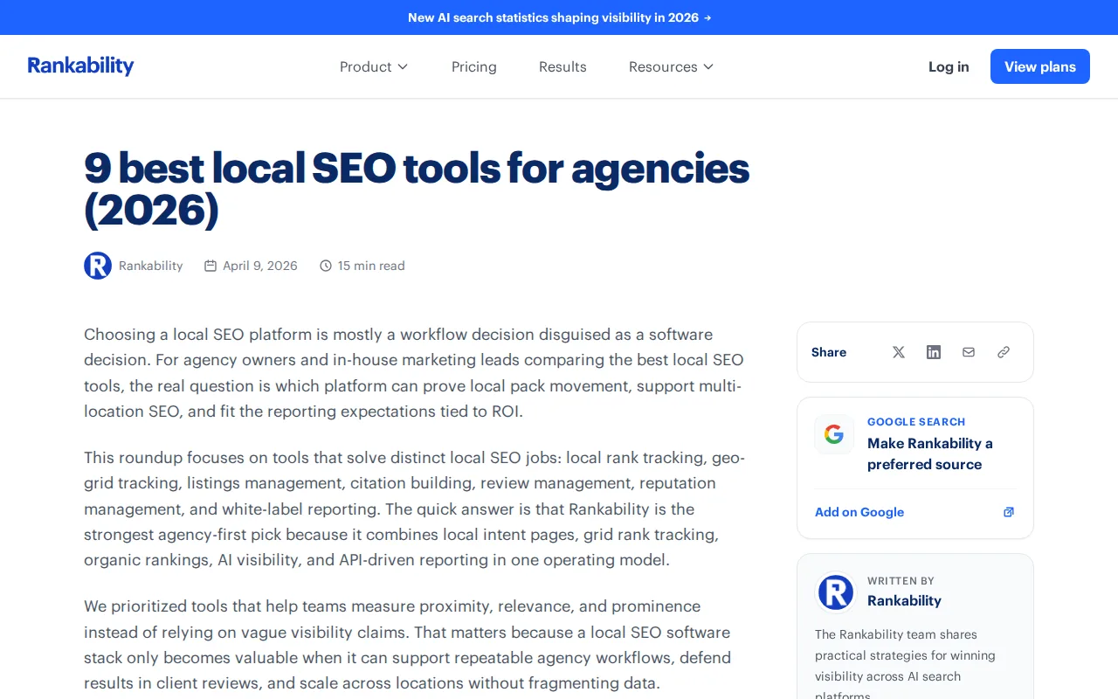Click the Add on Google link
Image resolution: width=1118 pixels, height=699 pixels.
[x=859, y=512]
